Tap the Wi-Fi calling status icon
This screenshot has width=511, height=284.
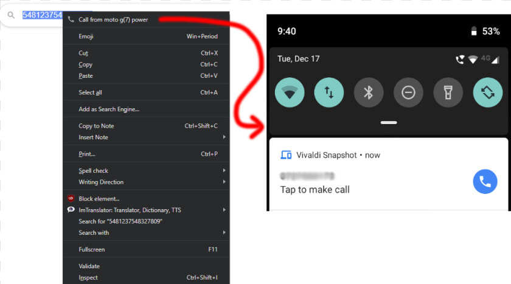[x=460, y=60]
